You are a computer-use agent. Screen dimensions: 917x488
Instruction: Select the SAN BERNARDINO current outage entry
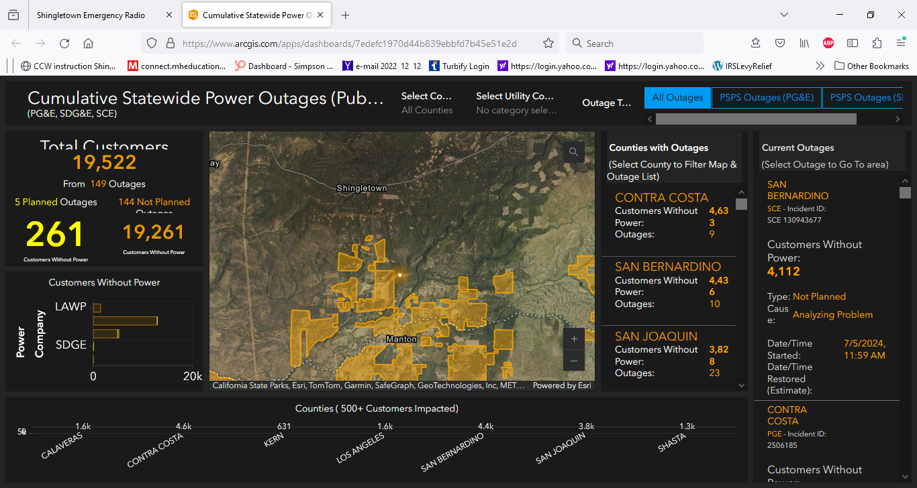798,190
